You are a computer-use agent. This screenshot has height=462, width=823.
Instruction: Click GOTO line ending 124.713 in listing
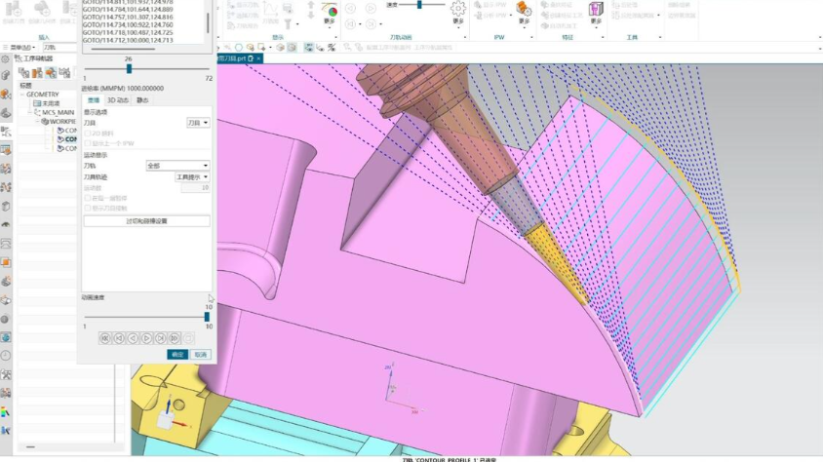(x=128, y=40)
